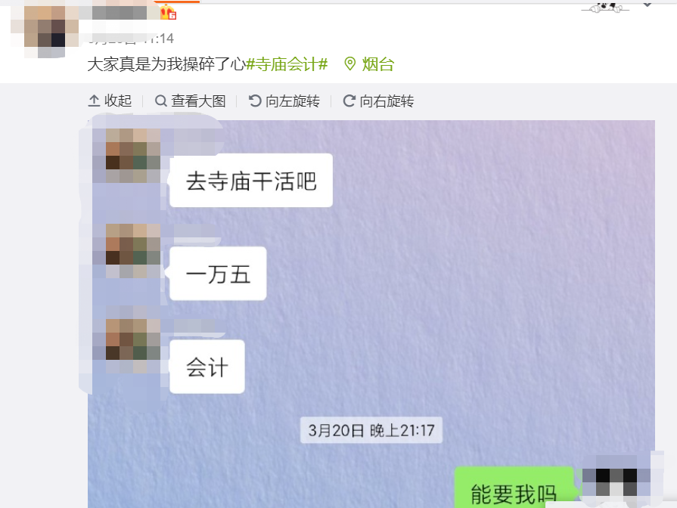Click the clockwise rotate arrow icon
The width and height of the screenshot is (677, 508).
click(349, 101)
